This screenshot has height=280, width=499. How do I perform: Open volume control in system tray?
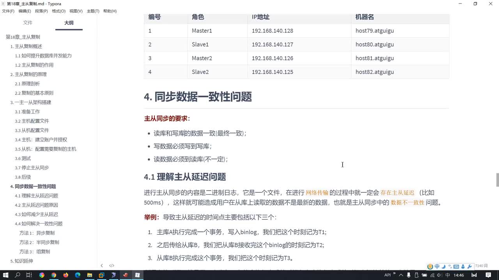click(439, 275)
